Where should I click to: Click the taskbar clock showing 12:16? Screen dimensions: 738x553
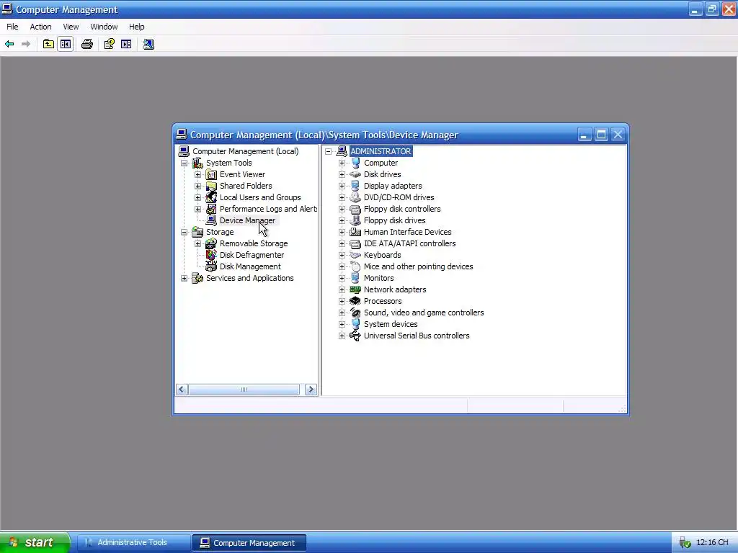712,543
